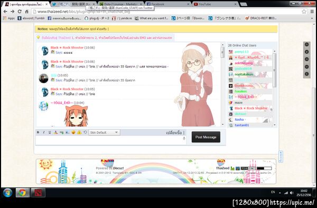This screenshot has height=208, width=317.
Task: Insert an image via chat toolbar icon
Action: (x=68, y=132)
